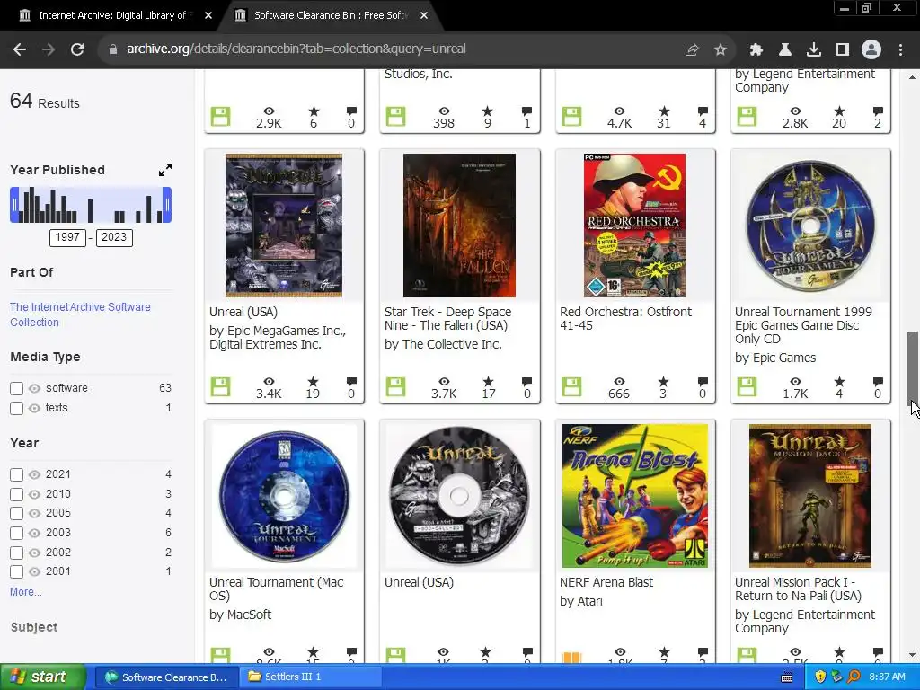Open NERF Arena Blast title link

click(606, 582)
